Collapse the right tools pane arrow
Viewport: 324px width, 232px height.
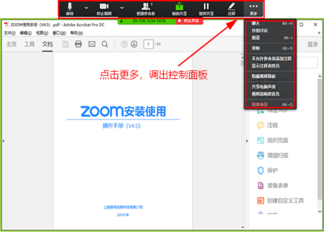click(247, 141)
